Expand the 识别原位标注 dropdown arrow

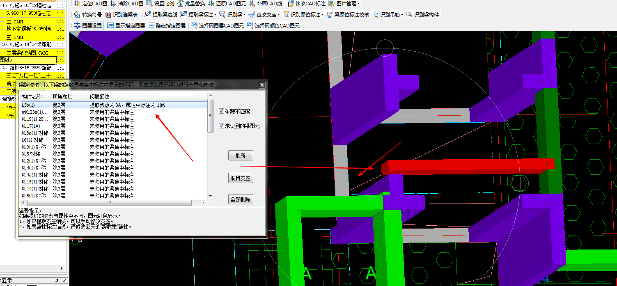323,15
